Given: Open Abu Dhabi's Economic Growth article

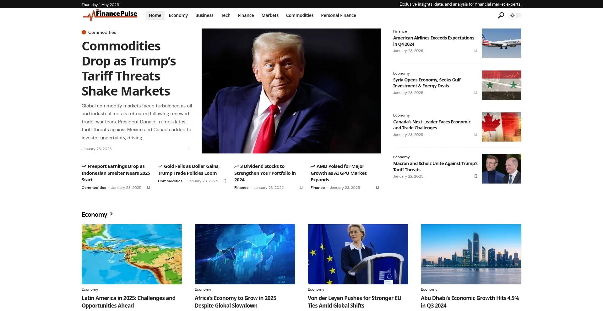Looking at the screenshot, I should click(x=470, y=302).
